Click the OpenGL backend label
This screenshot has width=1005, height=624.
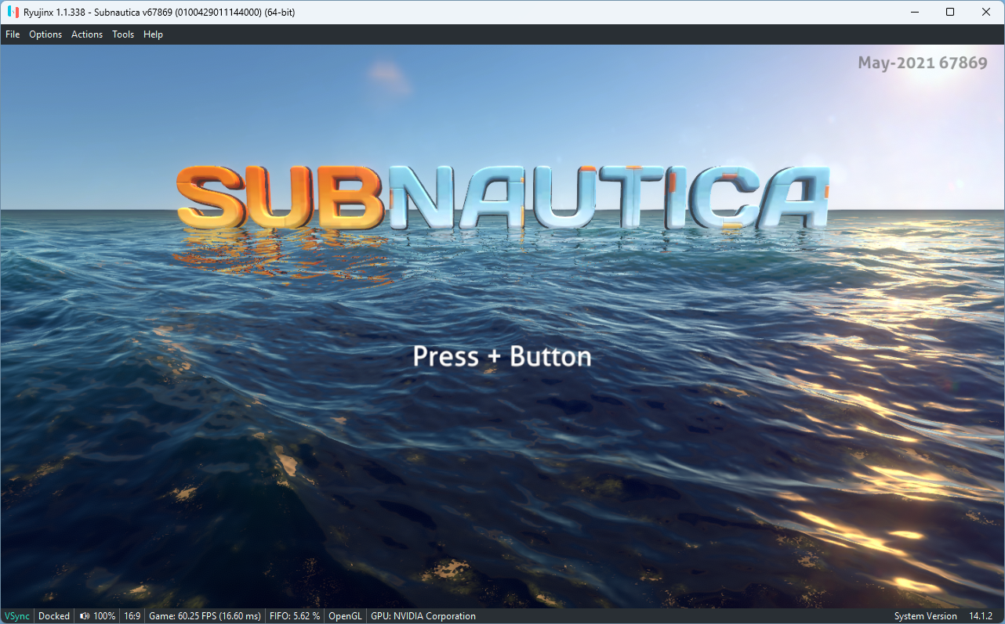(x=345, y=615)
